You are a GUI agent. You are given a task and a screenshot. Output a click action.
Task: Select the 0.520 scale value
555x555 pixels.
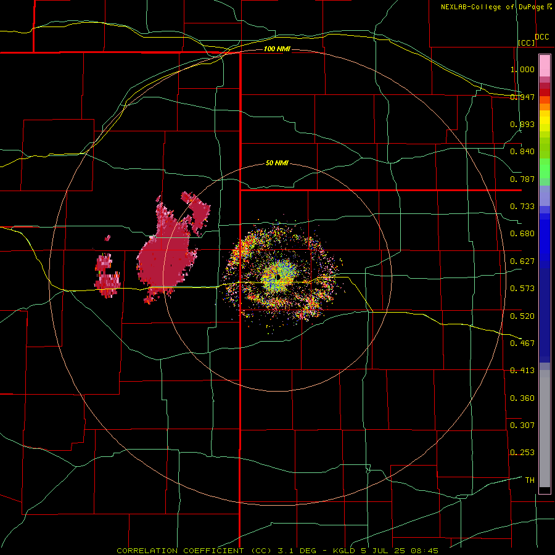pyautogui.click(x=522, y=316)
